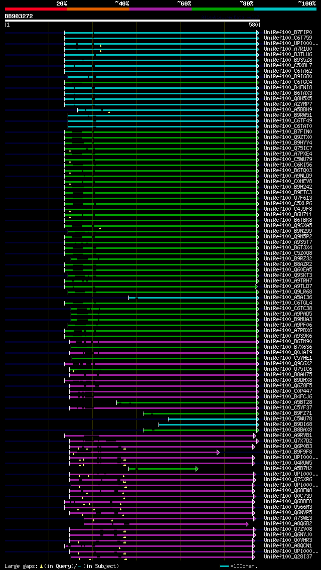Click the 580 query end position label

253,25
